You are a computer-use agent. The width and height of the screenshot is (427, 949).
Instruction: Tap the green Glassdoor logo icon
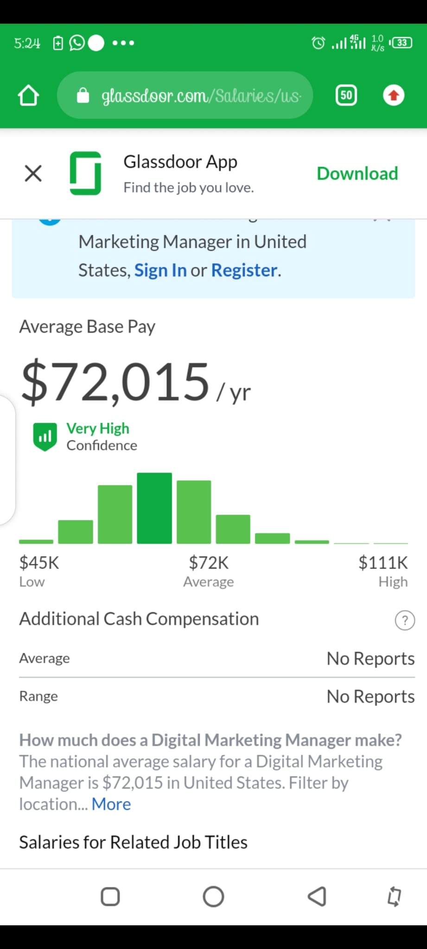[85, 173]
